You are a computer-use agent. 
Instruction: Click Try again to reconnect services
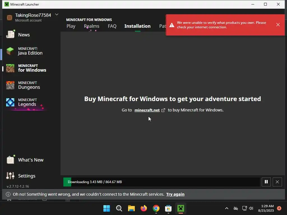coord(175,194)
